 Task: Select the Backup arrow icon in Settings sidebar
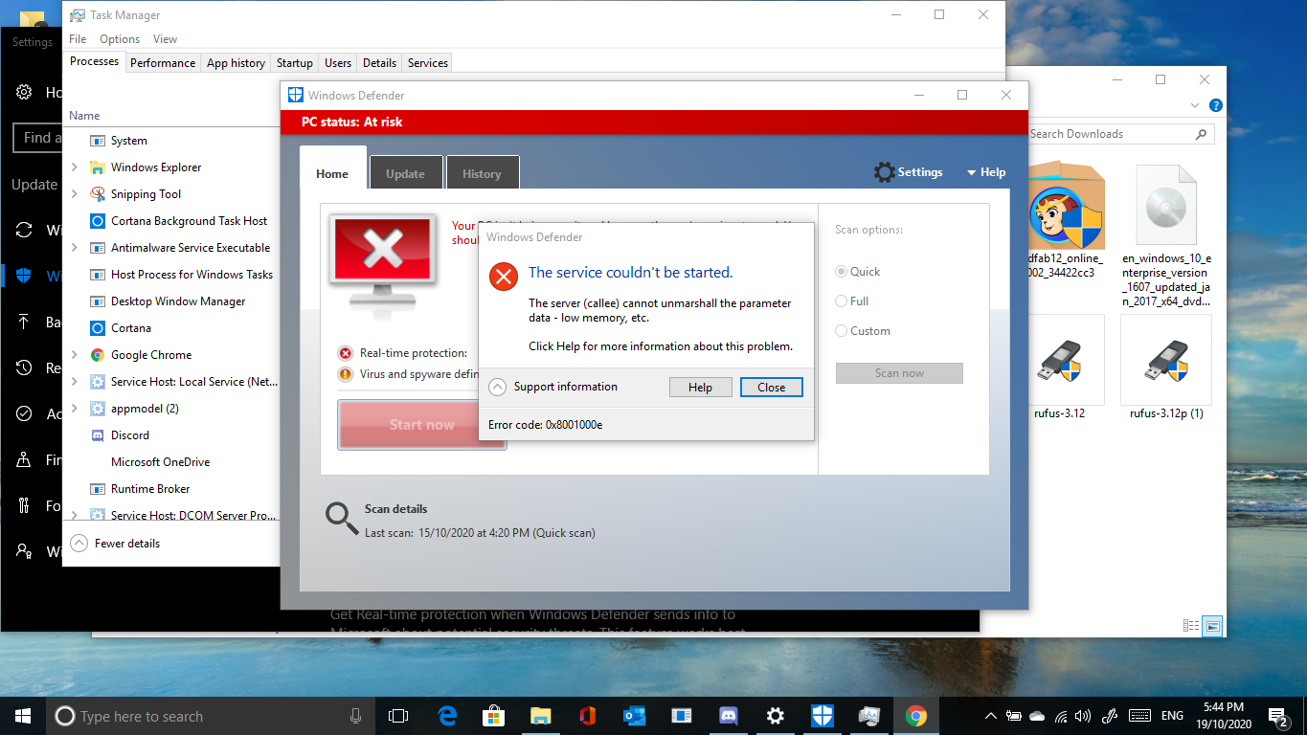25,322
